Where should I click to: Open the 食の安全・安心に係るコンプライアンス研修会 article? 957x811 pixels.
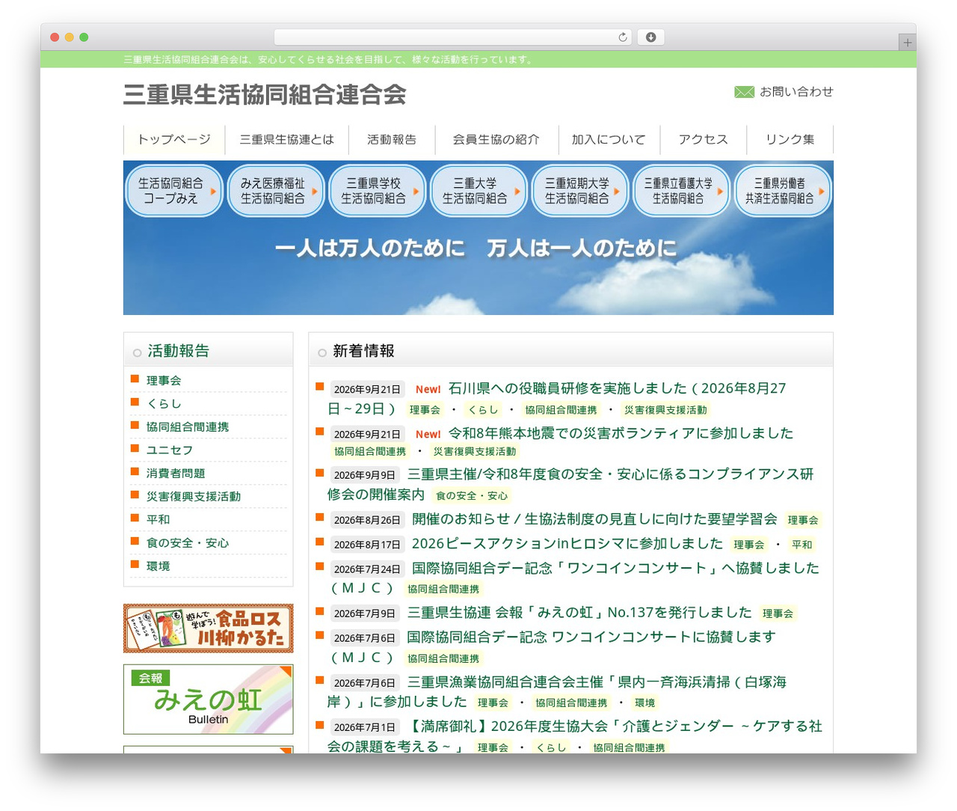610,474
